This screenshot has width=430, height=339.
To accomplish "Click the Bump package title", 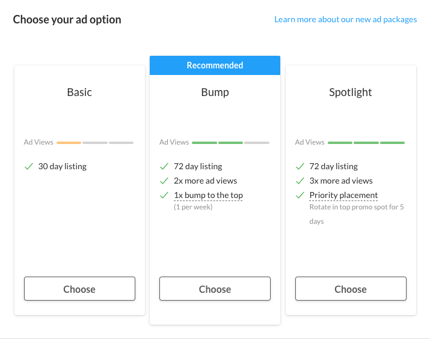I will click(215, 92).
